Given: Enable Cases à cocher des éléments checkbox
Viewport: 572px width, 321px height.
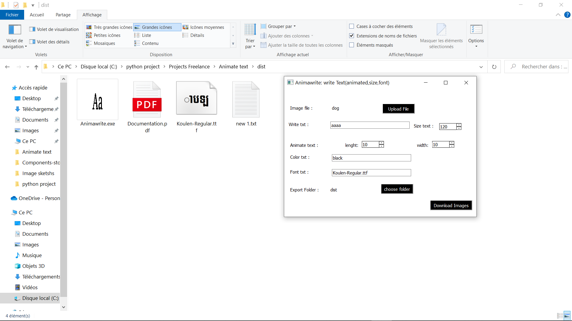Looking at the screenshot, I should click(352, 26).
